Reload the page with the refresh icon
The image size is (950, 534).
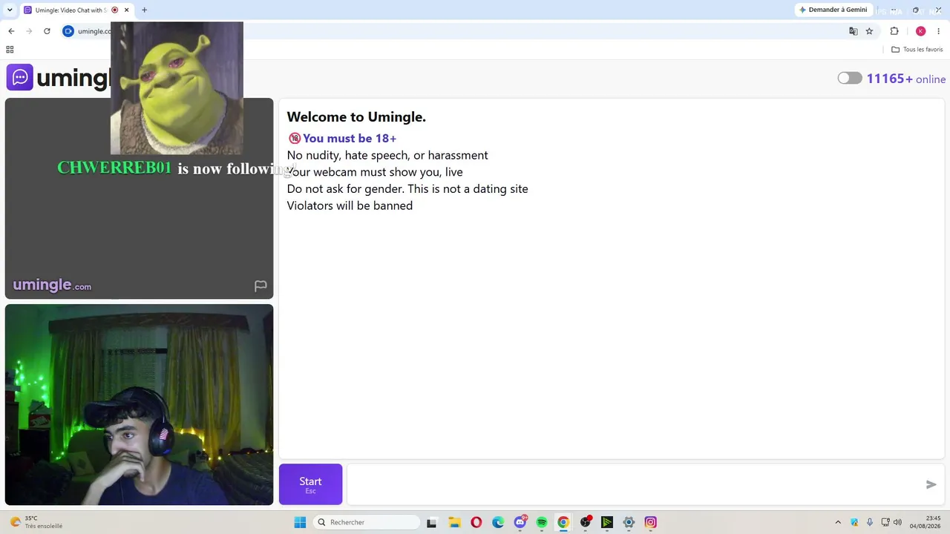[x=47, y=31]
